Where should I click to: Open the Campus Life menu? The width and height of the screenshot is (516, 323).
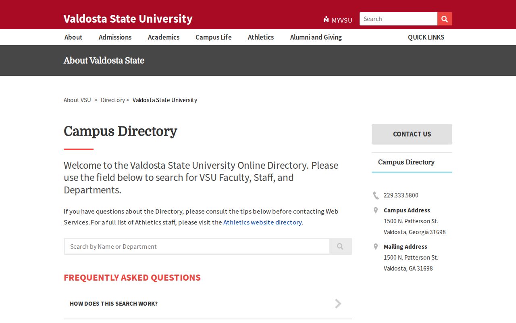click(214, 37)
